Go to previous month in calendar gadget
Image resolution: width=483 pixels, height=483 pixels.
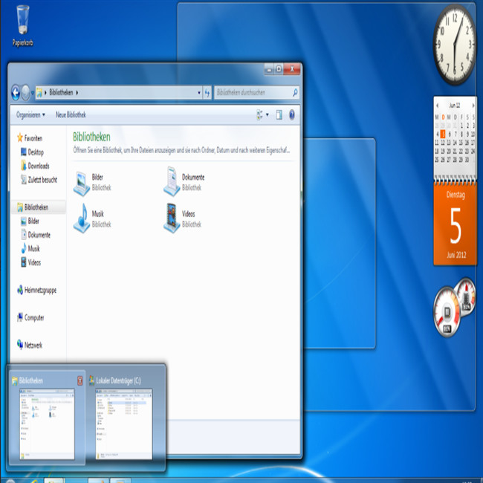pyautogui.click(x=437, y=106)
